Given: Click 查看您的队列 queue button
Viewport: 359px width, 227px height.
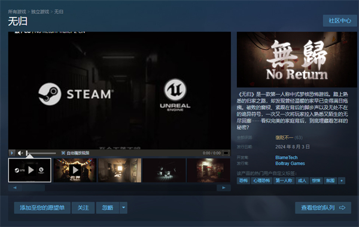Looking at the screenshot, I should click(x=323, y=207).
